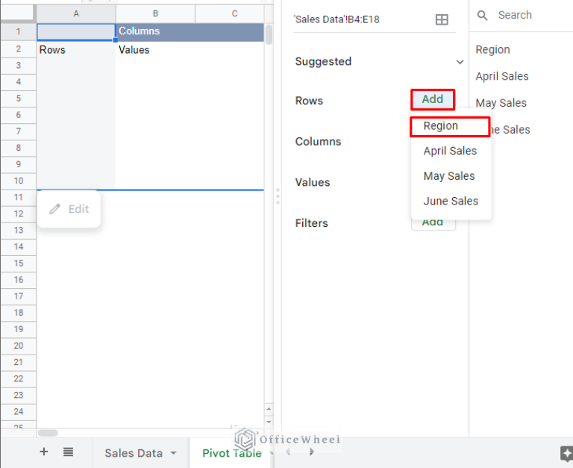573x468 pixels.
Task: Click the Suggested section label
Action: point(323,61)
